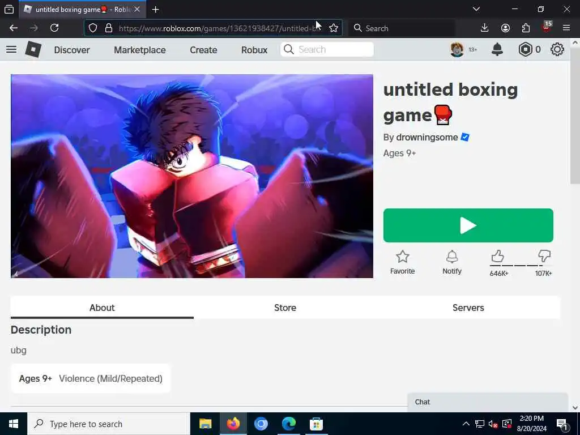Favorite the game with the star icon
The image size is (580, 435).
pos(403,262)
